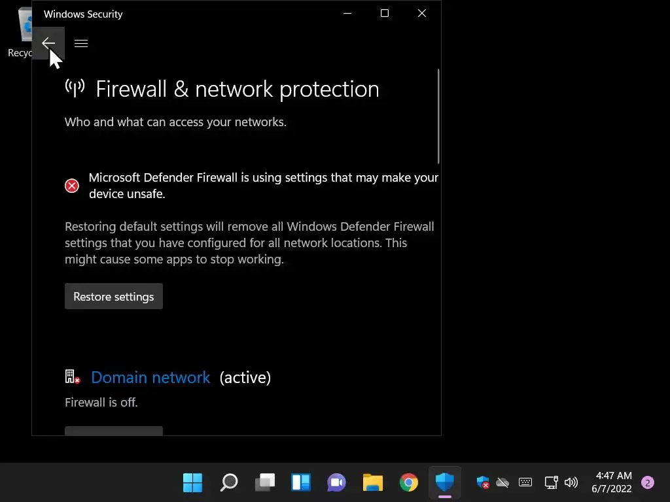Click the Restore settings button

point(114,297)
